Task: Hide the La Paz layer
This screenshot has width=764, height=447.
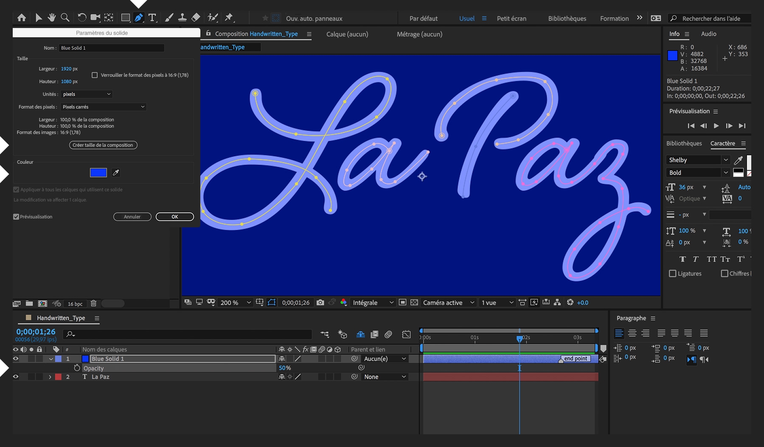Action: tap(15, 377)
